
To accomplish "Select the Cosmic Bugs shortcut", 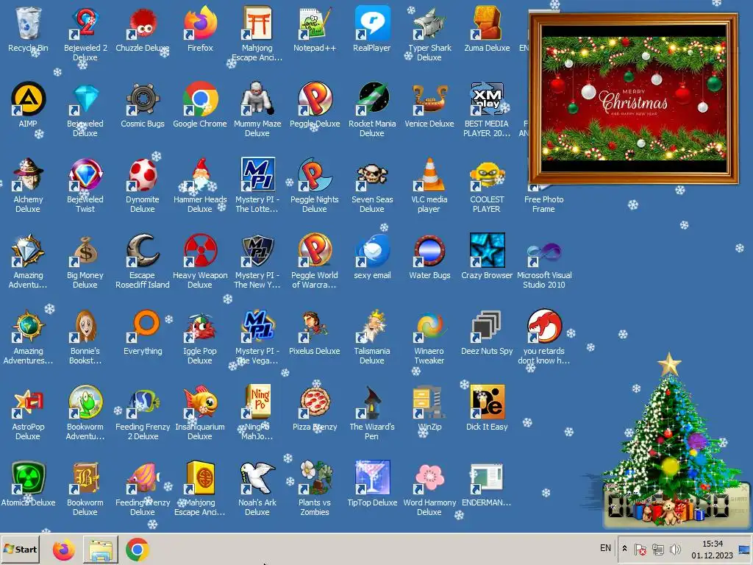I will tap(142, 99).
